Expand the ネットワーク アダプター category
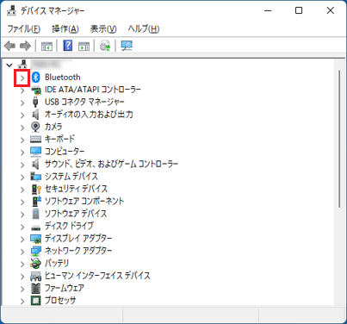The image size is (347, 324). 22,252
